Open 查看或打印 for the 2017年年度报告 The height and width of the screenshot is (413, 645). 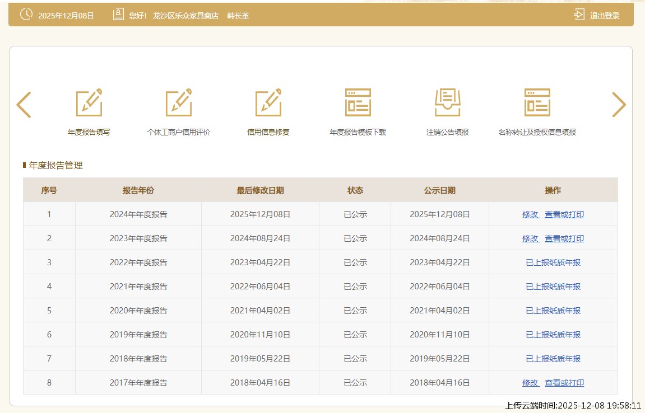point(564,383)
